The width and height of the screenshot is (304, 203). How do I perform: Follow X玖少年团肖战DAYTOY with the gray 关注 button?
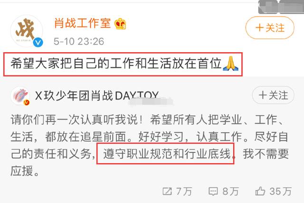pyautogui.click(x=273, y=95)
